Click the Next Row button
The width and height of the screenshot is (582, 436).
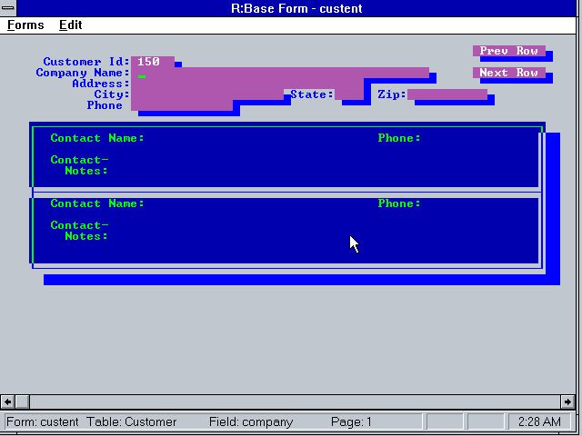(509, 73)
